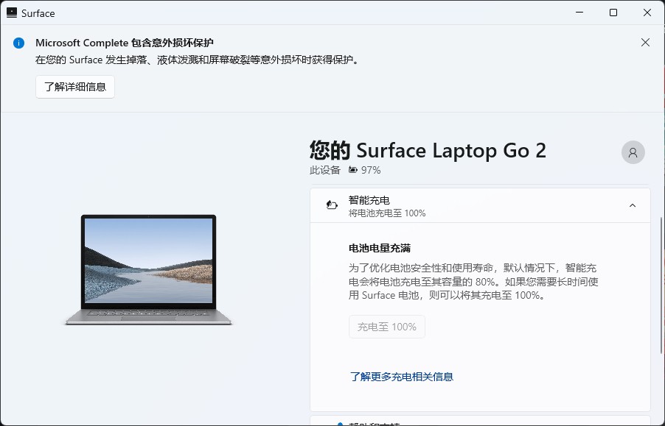
Task: Click the 97% battery level indicator
Action: 372,170
